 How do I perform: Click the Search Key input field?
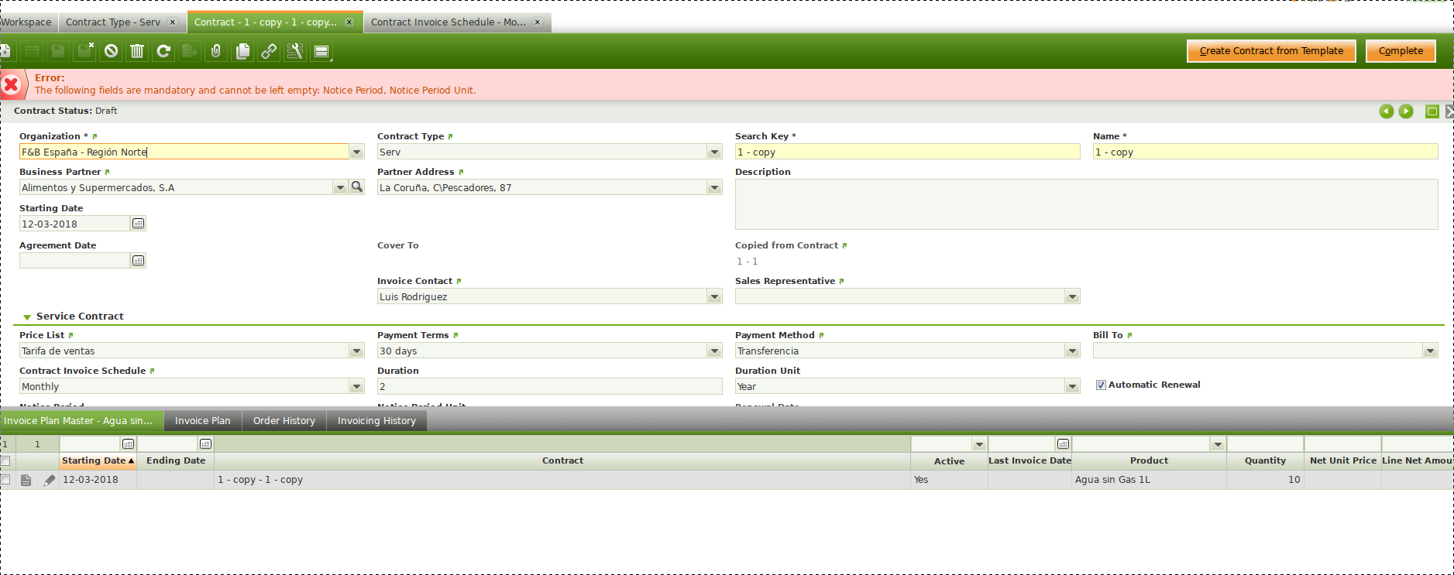pos(907,152)
